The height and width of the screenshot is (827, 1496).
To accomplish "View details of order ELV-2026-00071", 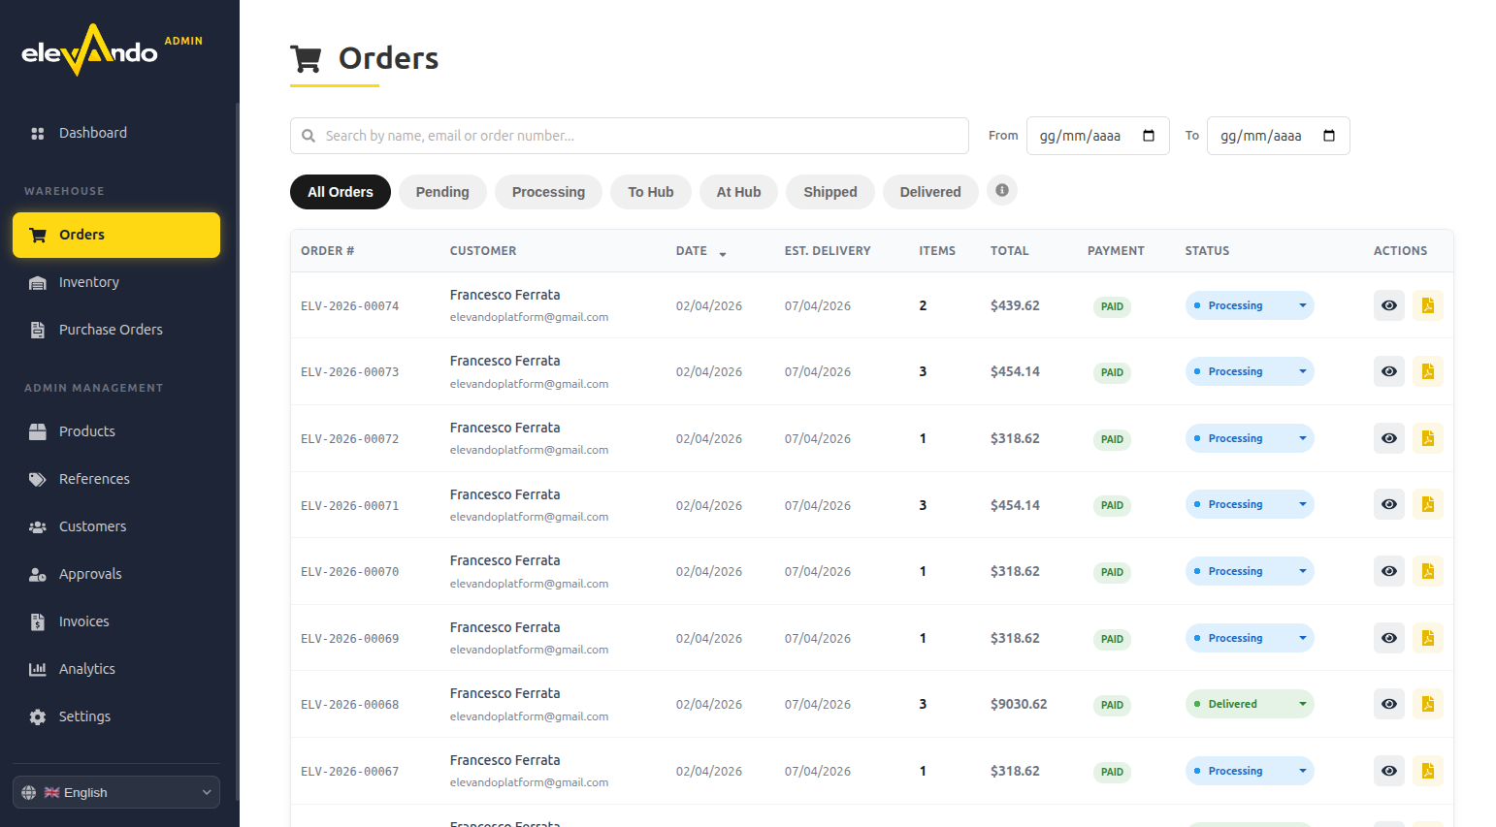I will click(1389, 504).
